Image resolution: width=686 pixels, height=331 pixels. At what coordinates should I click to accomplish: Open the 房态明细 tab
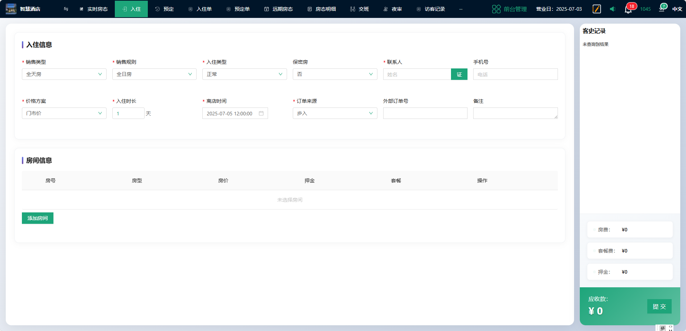click(322, 9)
